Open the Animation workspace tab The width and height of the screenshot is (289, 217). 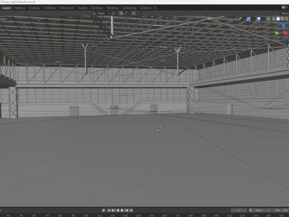coord(97,8)
